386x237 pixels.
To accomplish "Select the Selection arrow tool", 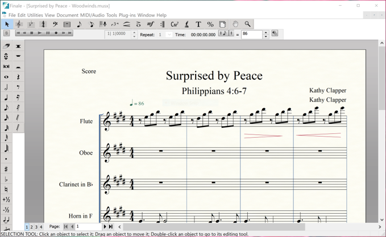I will 7,24.
